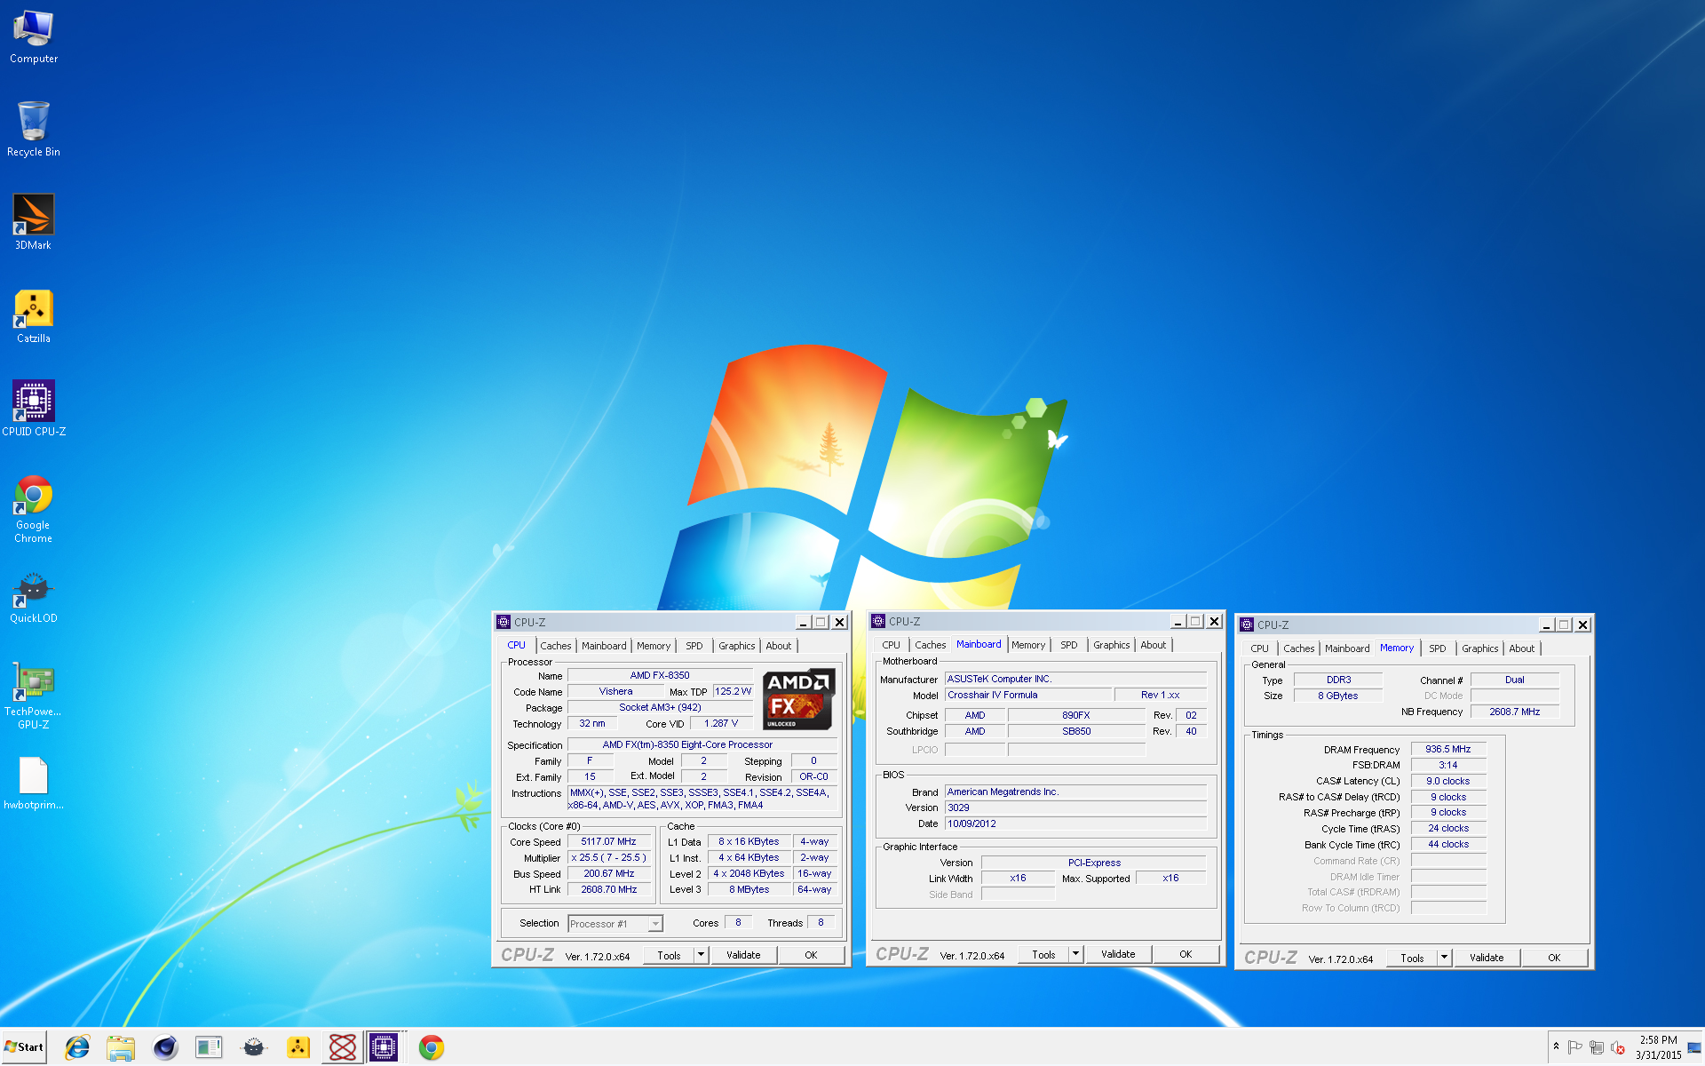The width and height of the screenshot is (1705, 1066).
Task: Click OK in the Memory CPU-Z window
Action: pos(1554,958)
